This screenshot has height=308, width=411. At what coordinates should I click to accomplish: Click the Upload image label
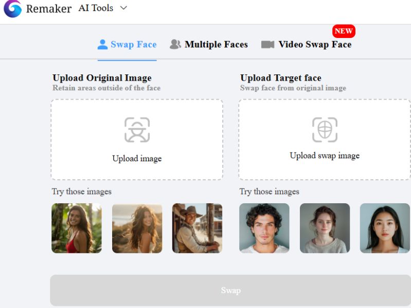137,159
